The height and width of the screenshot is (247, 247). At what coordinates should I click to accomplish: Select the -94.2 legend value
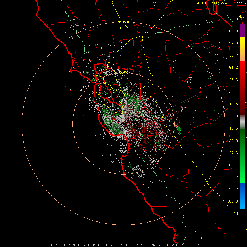coord(232,189)
